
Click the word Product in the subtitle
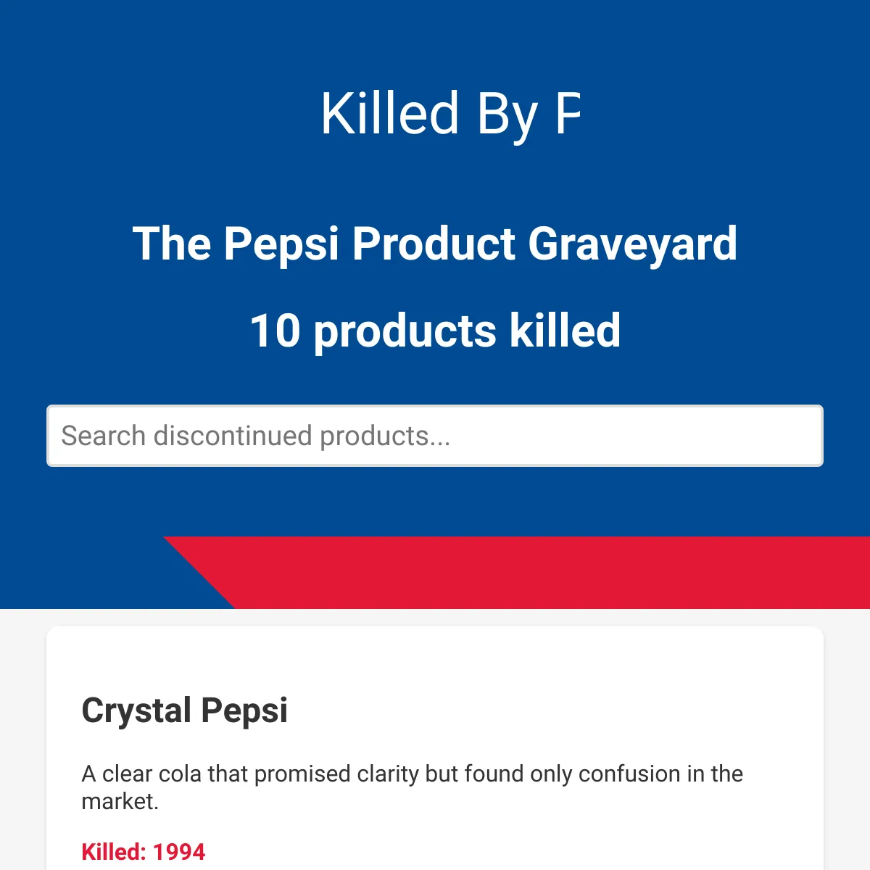pos(434,244)
